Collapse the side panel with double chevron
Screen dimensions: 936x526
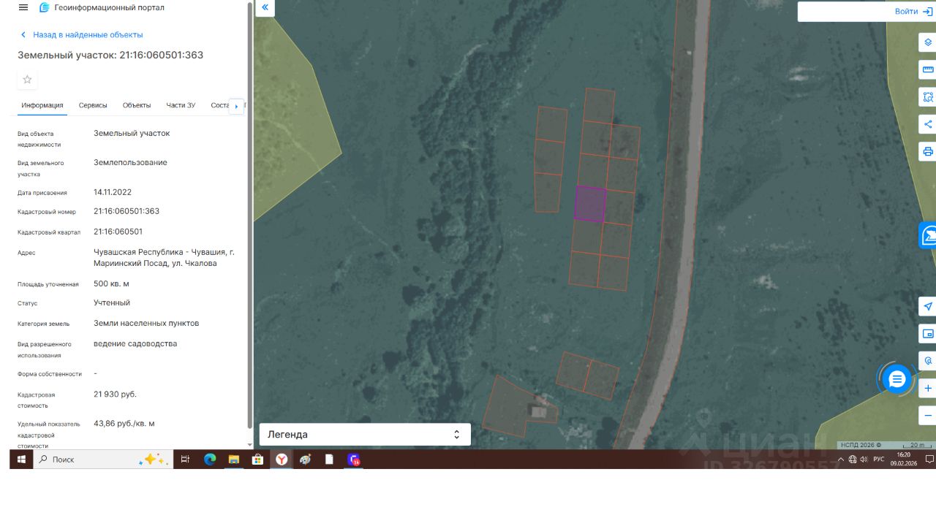click(x=265, y=8)
